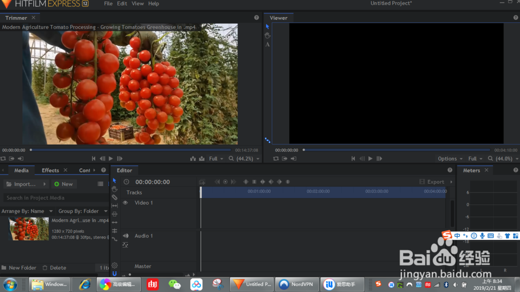Switch media list view mode

point(100,184)
